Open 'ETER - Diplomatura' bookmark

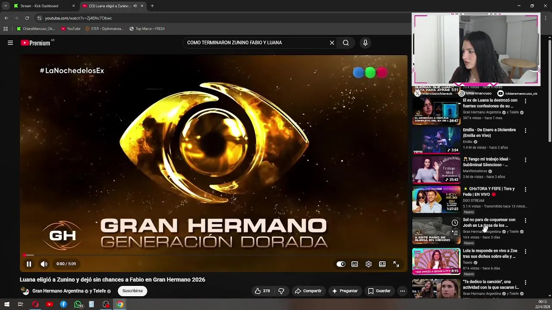pos(104,29)
